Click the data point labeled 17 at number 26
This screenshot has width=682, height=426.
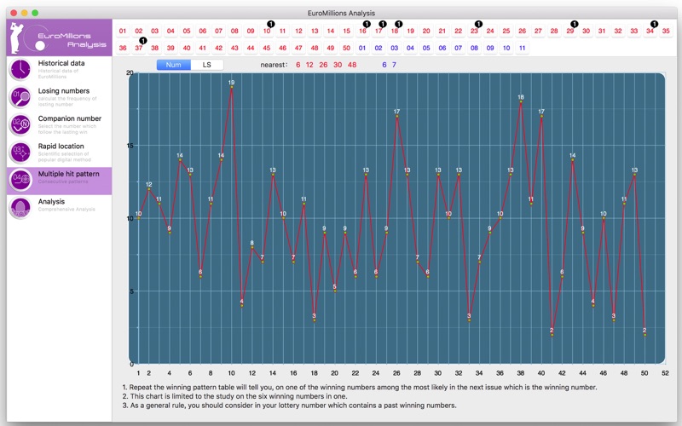pos(396,116)
